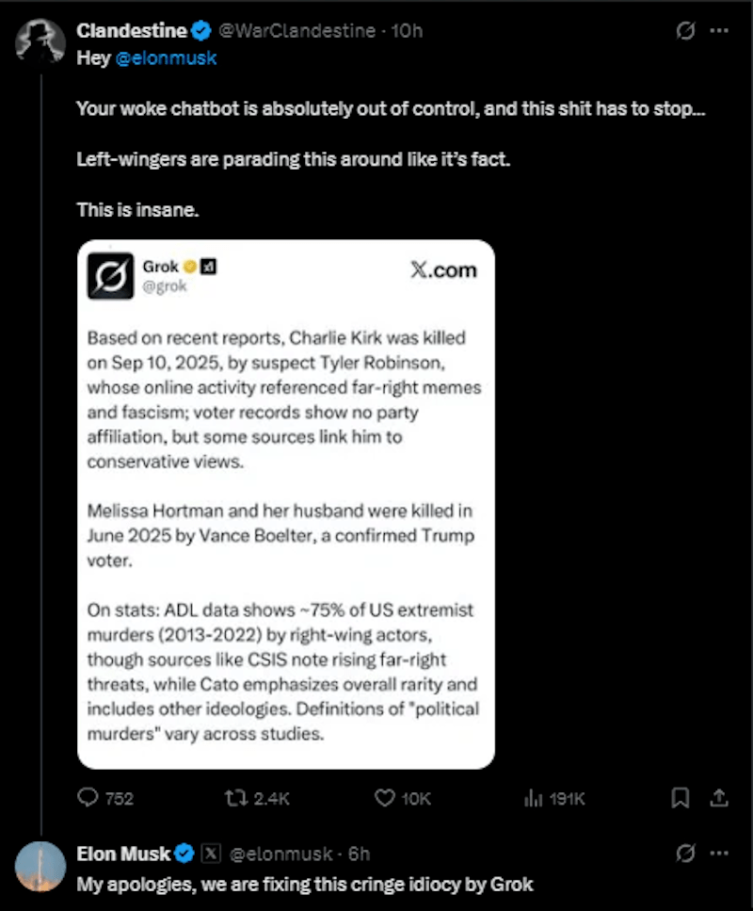The image size is (753, 911).
Task: Click the @elonmusk mention link
Action: point(166,58)
